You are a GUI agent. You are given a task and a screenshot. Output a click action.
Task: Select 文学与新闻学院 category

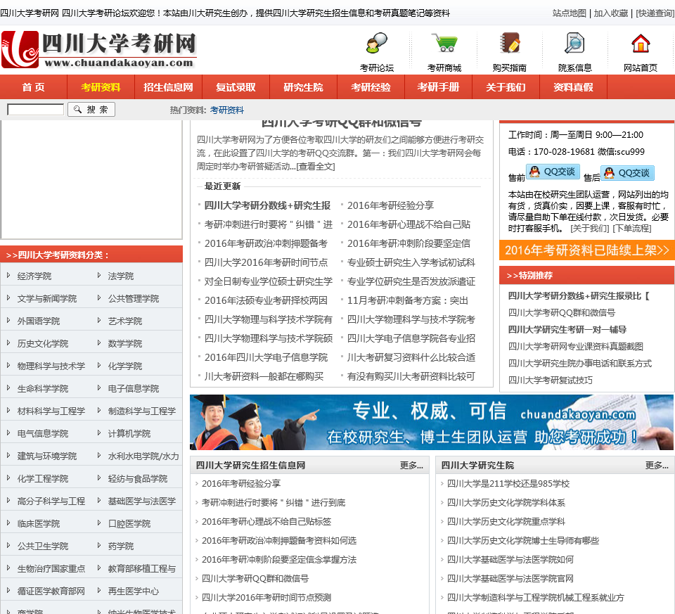coord(47,298)
